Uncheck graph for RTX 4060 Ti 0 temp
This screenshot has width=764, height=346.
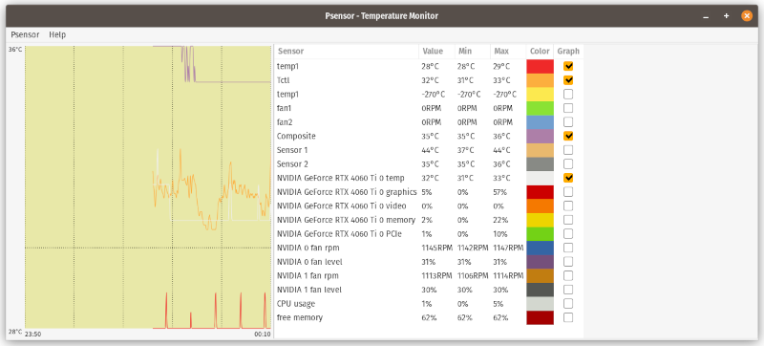coord(568,178)
